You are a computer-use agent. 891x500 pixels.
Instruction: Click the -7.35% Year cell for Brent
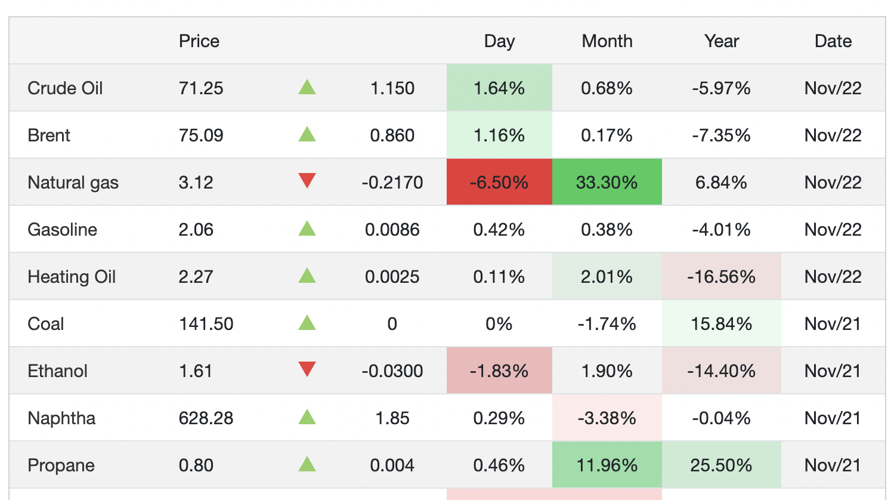[722, 135]
